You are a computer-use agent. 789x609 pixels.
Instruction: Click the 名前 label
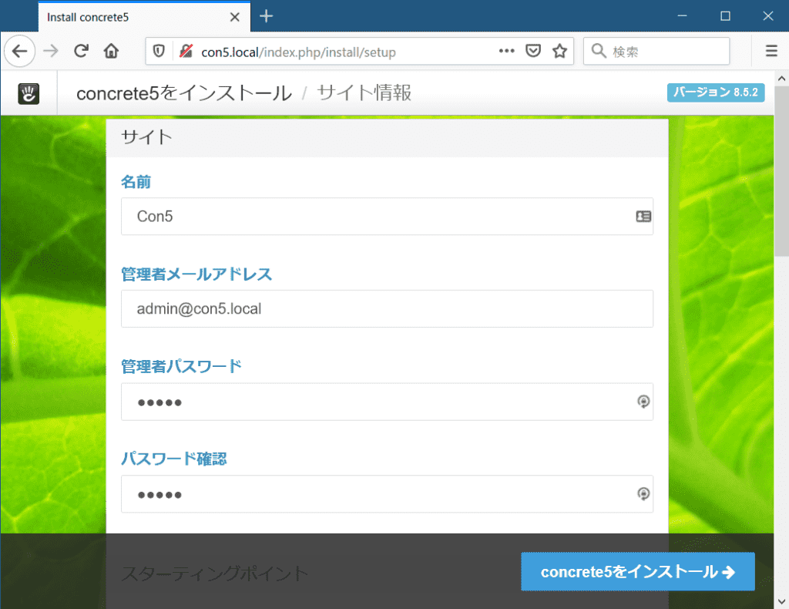(x=136, y=182)
